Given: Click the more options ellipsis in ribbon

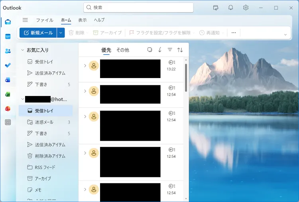Looking at the screenshot, I should pos(234,33).
